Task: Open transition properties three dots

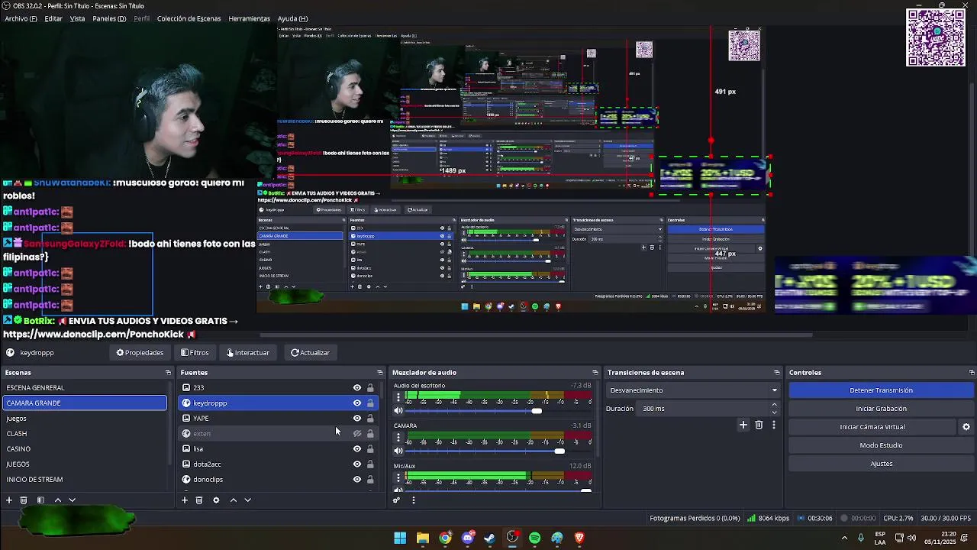Action: pos(773,425)
